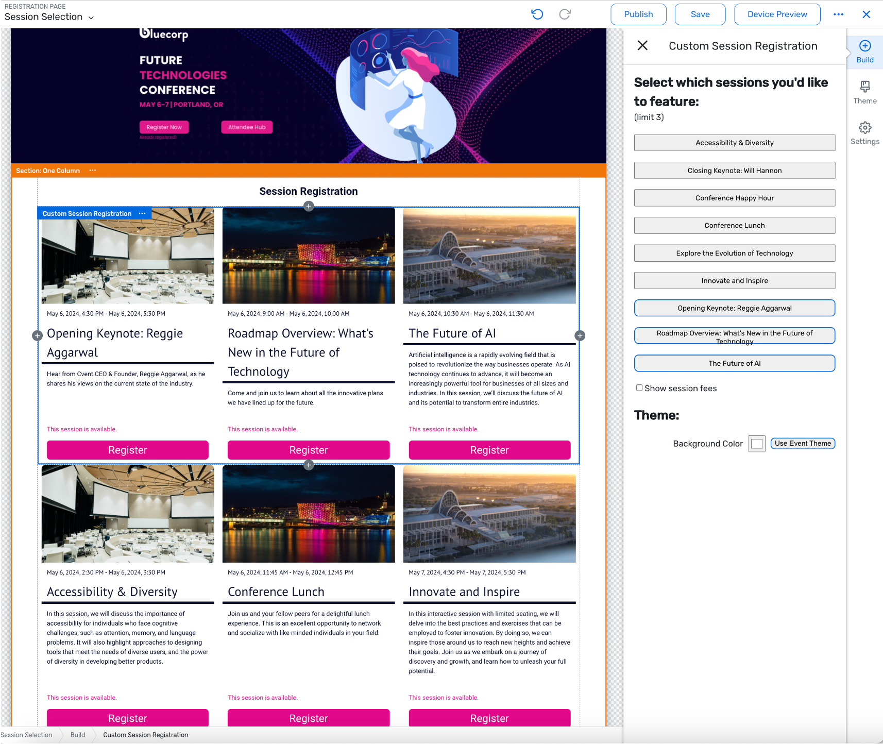Click Register Now in the banner

click(164, 127)
